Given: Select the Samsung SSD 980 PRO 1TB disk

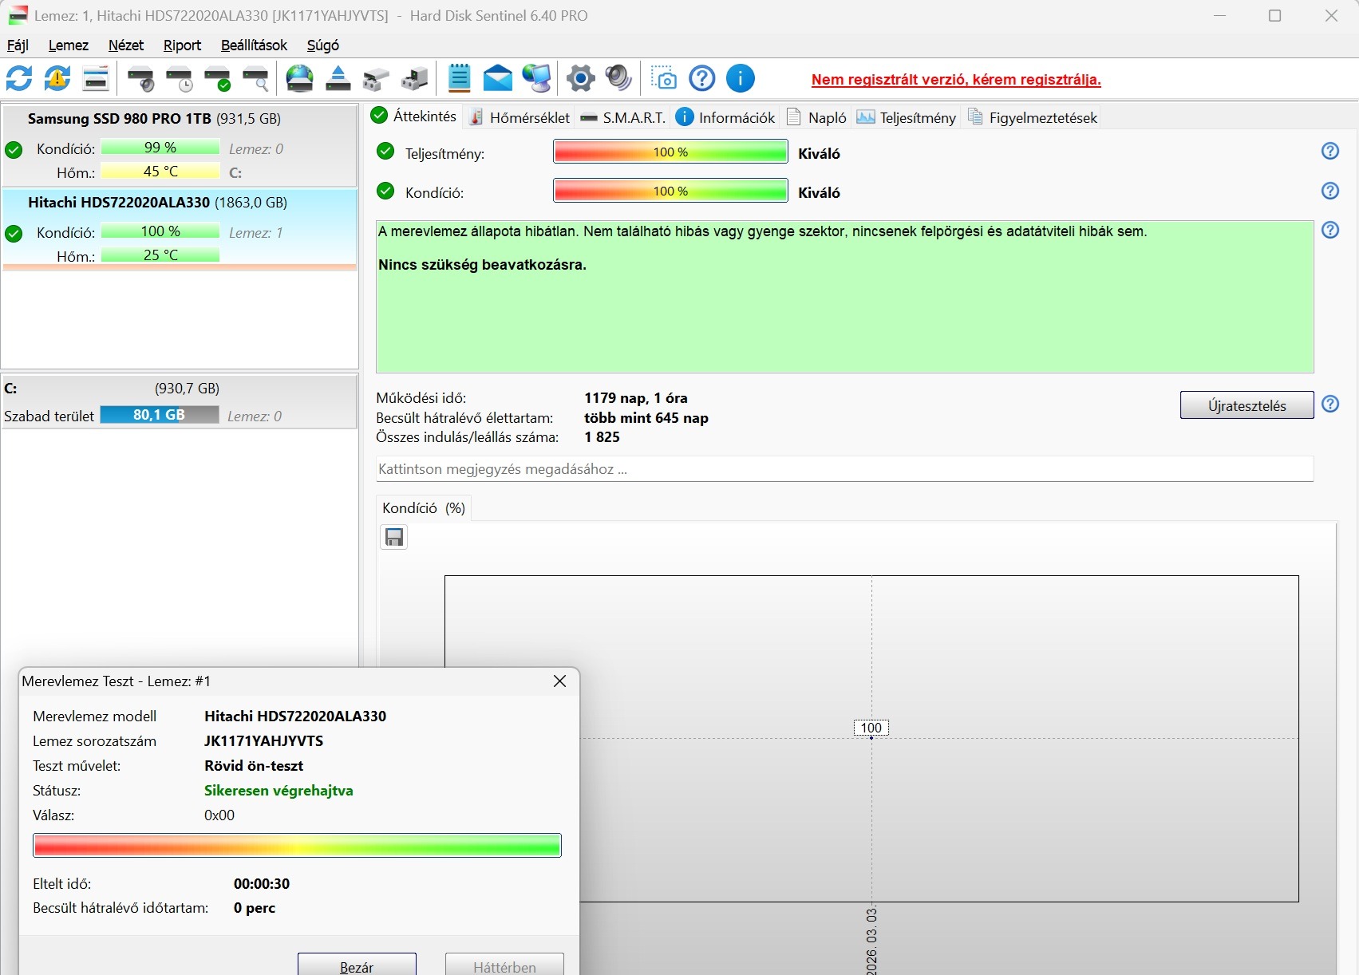Looking at the screenshot, I should [180, 145].
